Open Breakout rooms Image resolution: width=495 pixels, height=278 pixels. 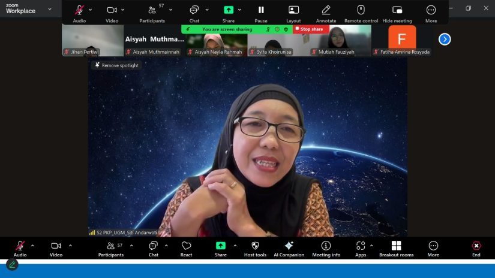pos(396,249)
